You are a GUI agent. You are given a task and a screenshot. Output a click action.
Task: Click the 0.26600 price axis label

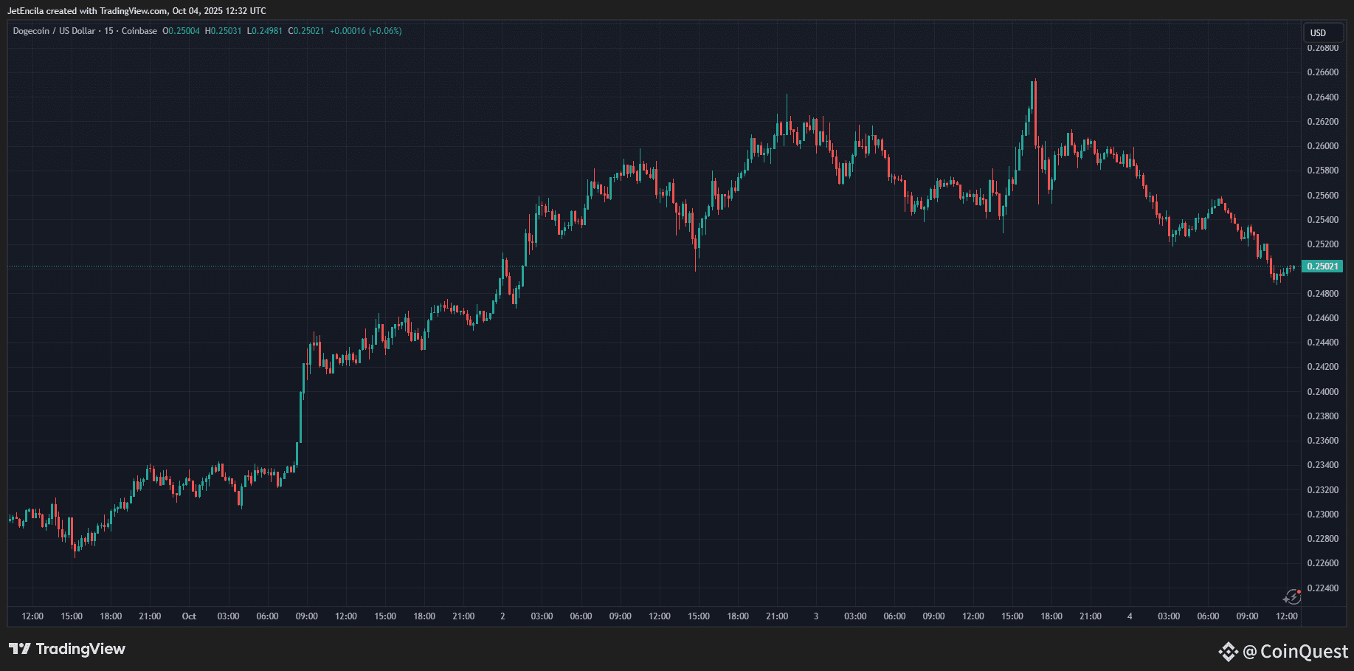click(x=1322, y=72)
